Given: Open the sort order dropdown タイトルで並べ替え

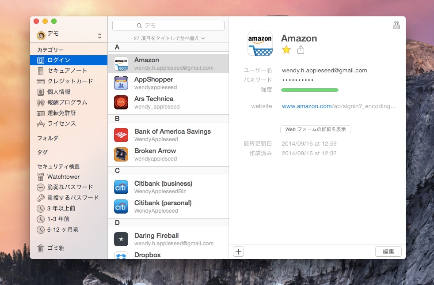Looking at the screenshot, I should (x=169, y=38).
